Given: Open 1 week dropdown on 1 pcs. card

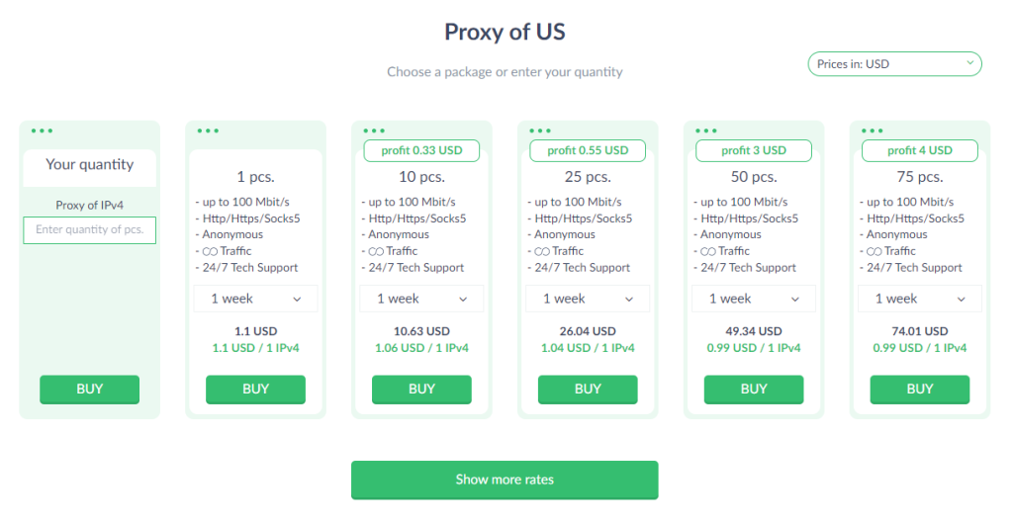Looking at the screenshot, I should click(255, 299).
